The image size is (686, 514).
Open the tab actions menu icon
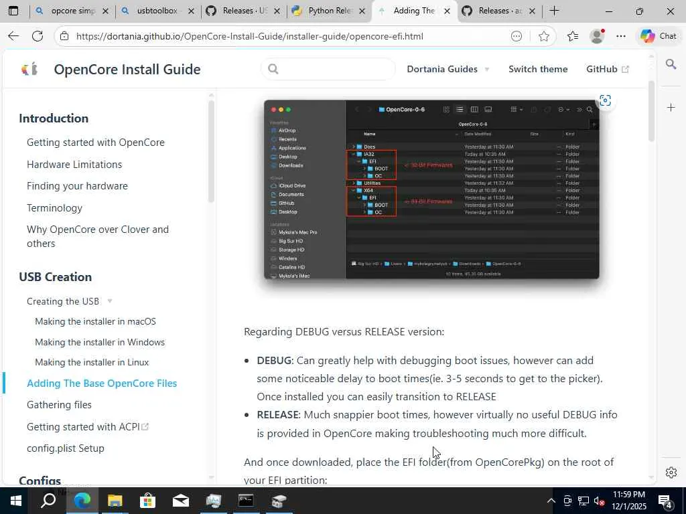click(13, 11)
